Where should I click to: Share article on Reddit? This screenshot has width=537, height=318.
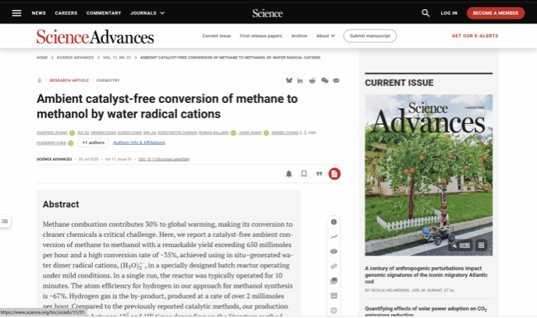pos(312,80)
